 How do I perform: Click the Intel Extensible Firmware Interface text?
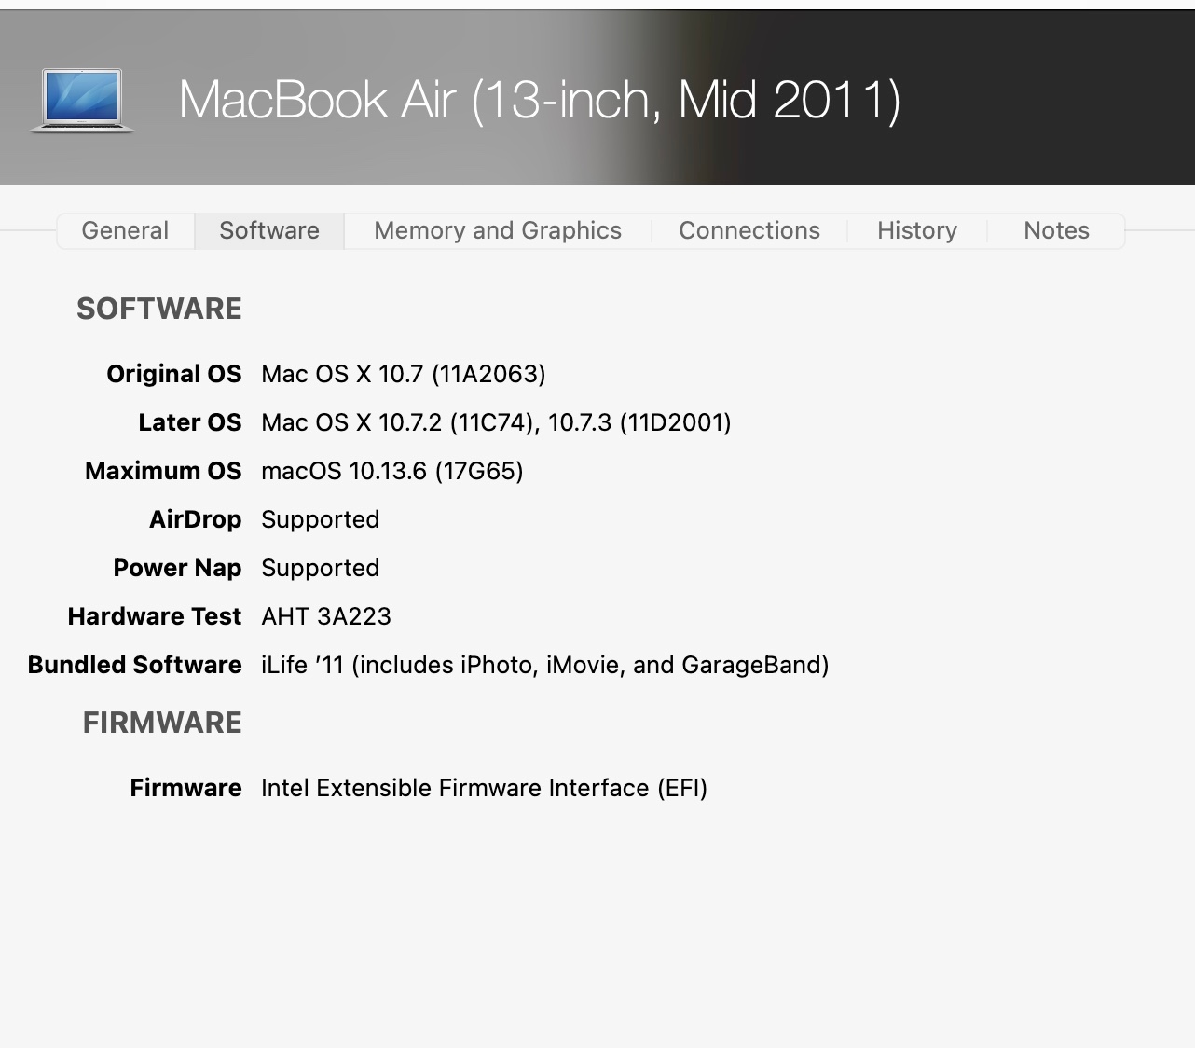484,788
